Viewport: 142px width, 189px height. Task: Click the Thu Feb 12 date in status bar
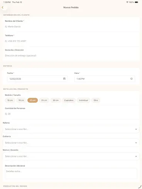point(17,2)
